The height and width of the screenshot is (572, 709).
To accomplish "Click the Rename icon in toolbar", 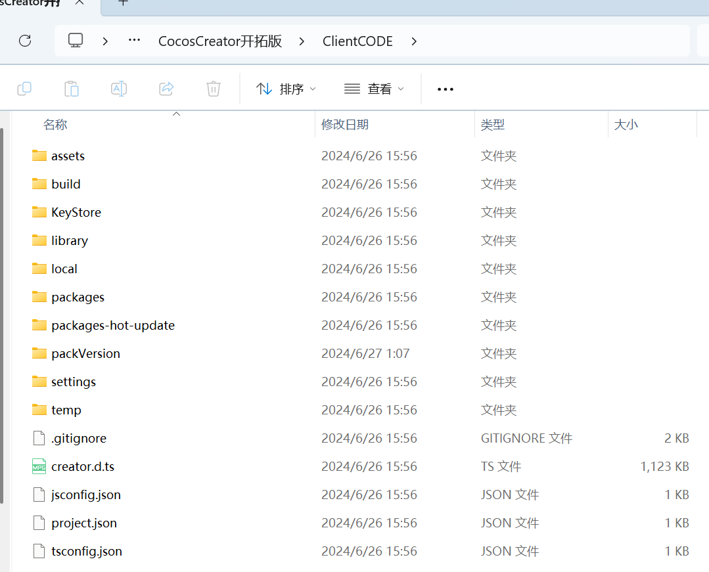I will 119,89.
